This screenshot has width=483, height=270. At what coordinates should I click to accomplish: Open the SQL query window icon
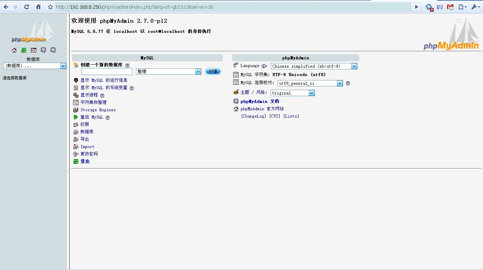point(34,50)
